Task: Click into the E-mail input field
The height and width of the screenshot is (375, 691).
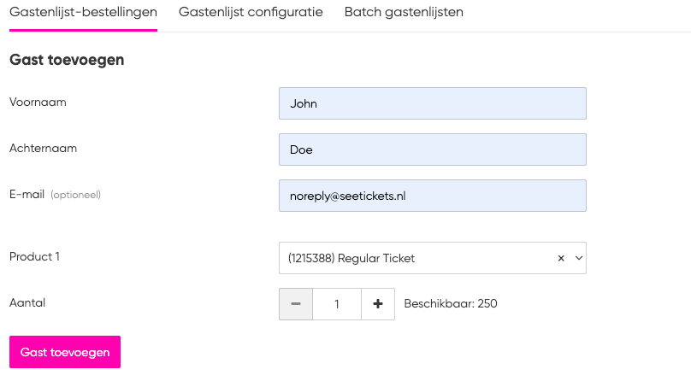Action: 433,196
